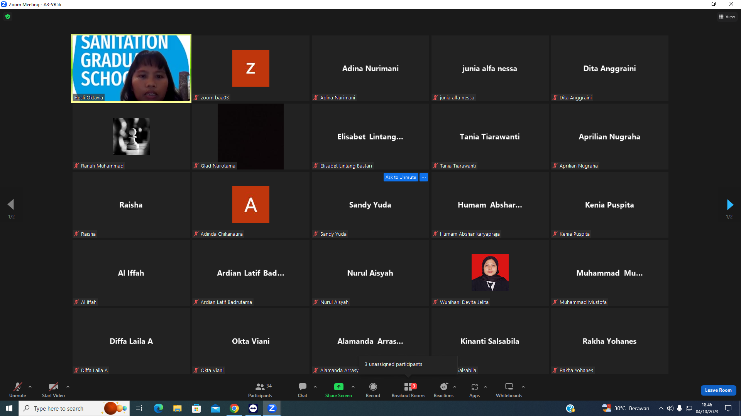Select Ranuh Muhammad's chess avatar
The width and height of the screenshot is (741, 416).
click(x=131, y=136)
